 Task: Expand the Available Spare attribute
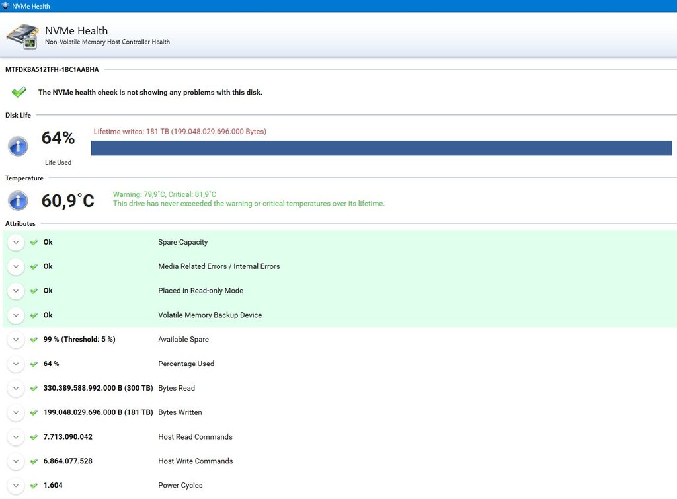coord(16,340)
